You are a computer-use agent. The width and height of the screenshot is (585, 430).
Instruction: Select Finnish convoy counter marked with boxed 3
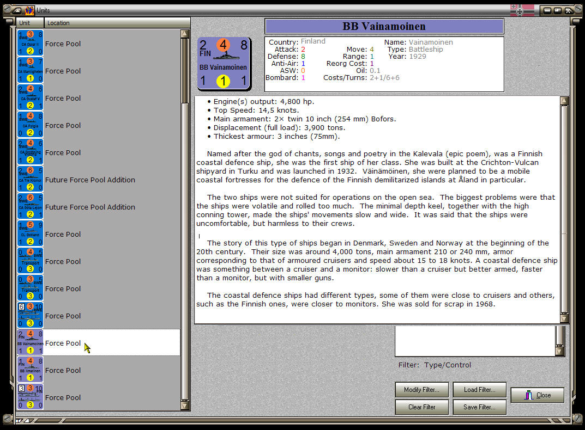pos(30,397)
